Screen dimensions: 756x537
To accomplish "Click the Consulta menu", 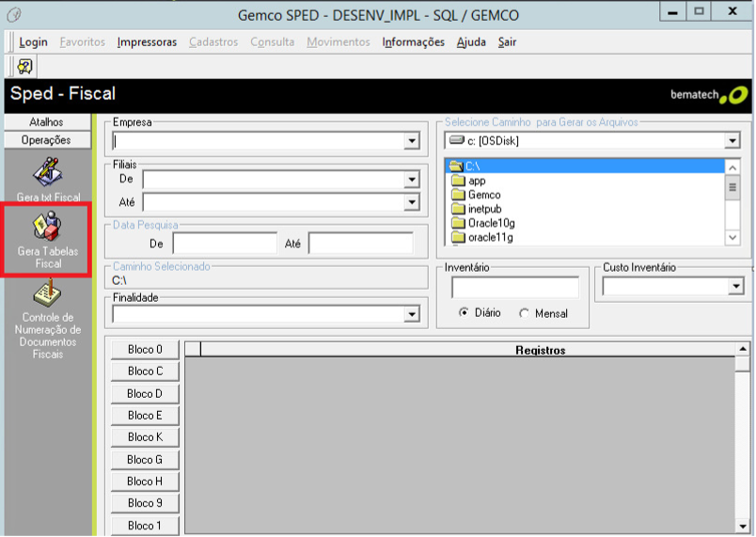I will pyautogui.click(x=273, y=42).
